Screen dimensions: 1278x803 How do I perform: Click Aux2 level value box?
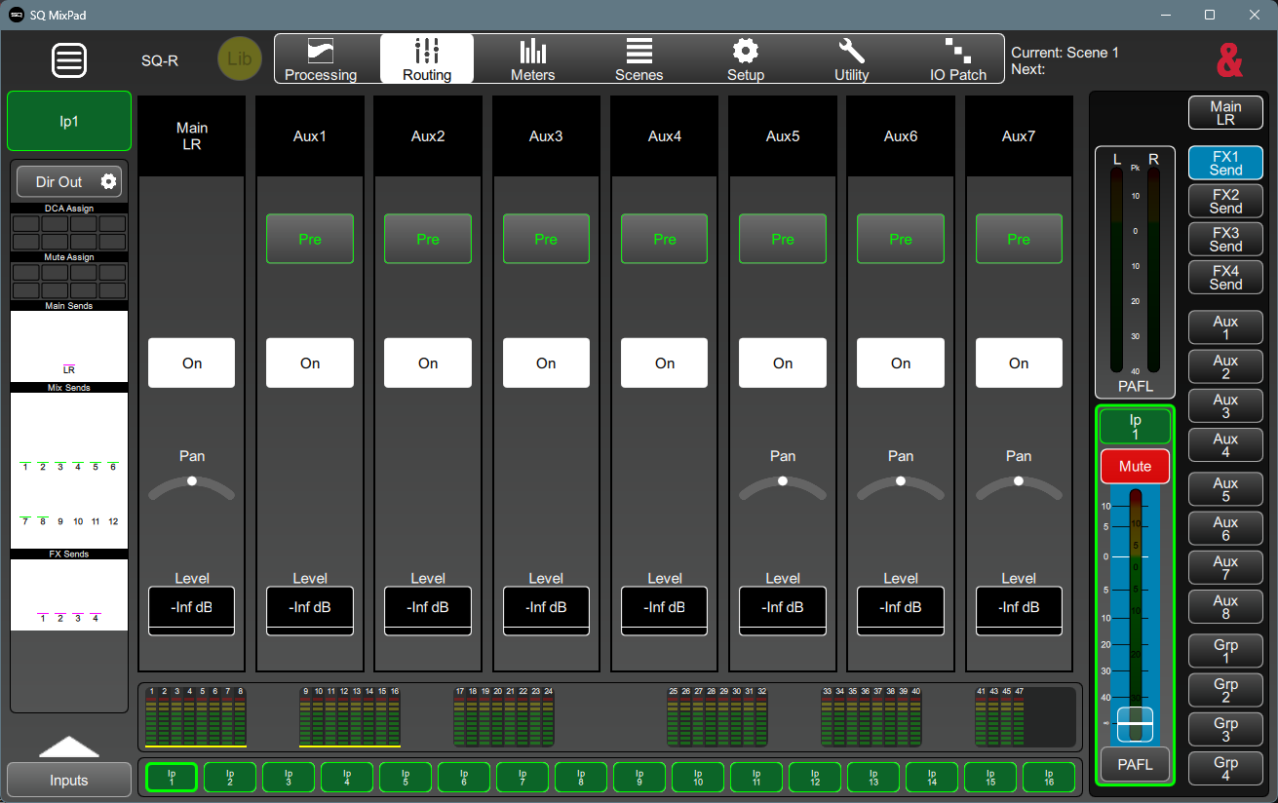[x=428, y=610]
